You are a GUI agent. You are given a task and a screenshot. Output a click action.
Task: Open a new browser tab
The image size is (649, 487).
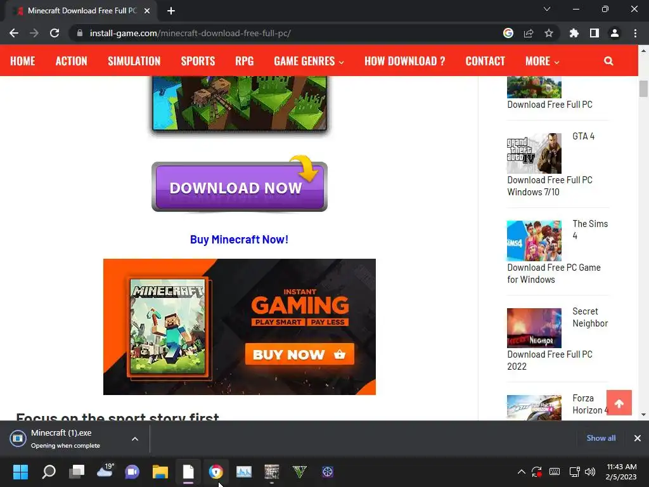pyautogui.click(x=171, y=11)
